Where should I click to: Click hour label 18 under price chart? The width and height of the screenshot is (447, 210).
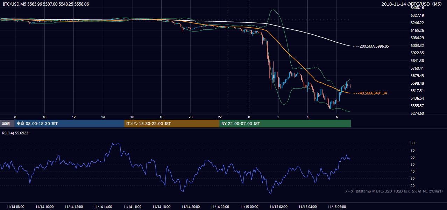(161, 117)
